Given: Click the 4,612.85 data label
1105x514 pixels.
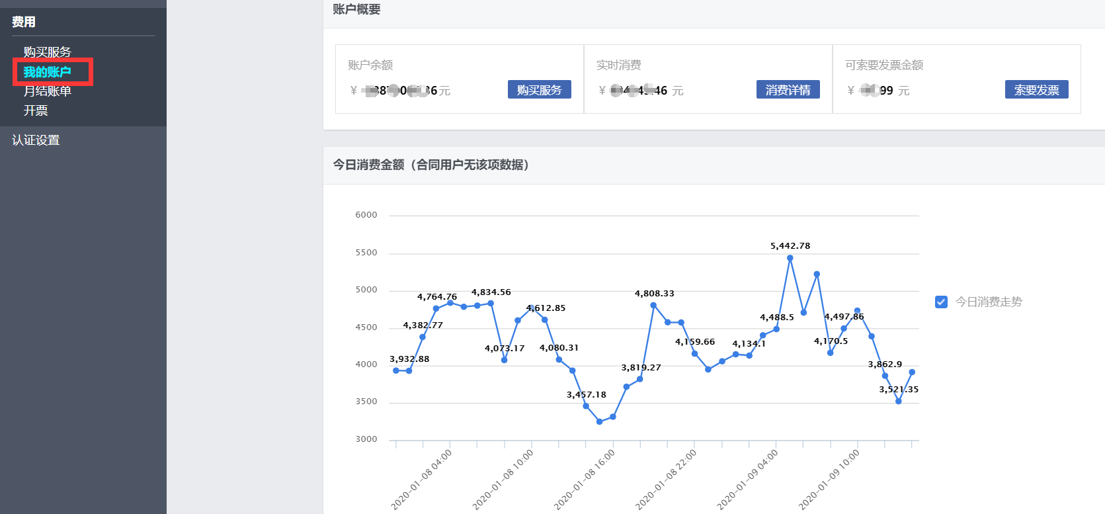Looking at the screenshot, I should pos(546,308).
